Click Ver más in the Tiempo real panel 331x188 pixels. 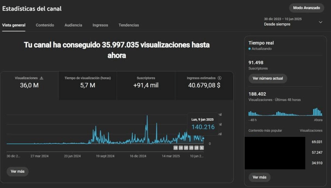point(259,177)
